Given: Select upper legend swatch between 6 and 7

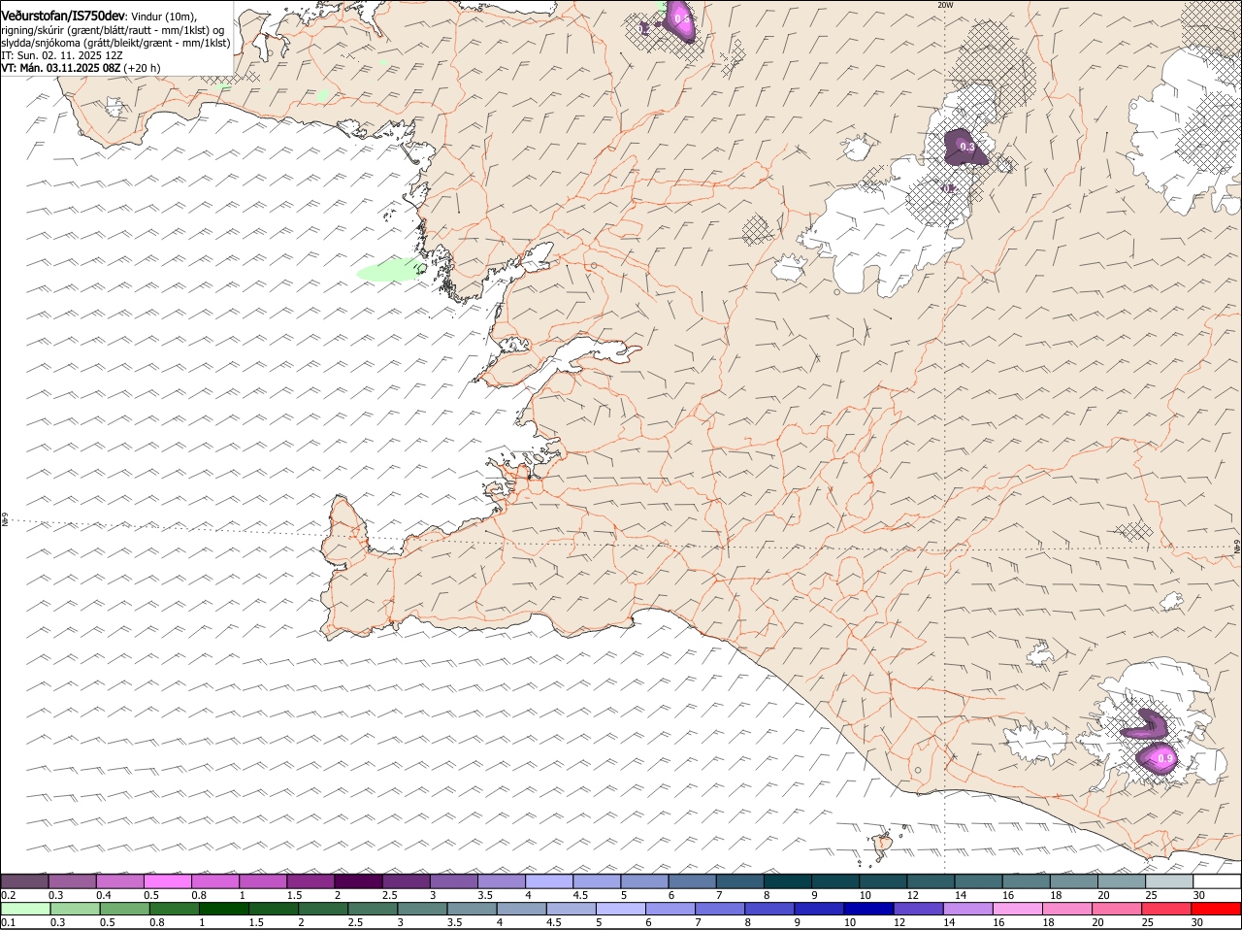Looking at the screenshot, I should point(692,880).
